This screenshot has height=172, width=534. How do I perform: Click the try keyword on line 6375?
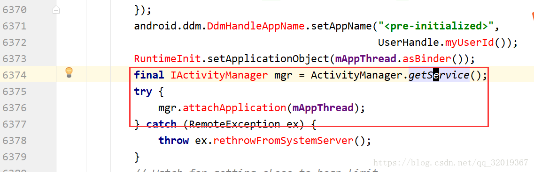click(143, 92)
